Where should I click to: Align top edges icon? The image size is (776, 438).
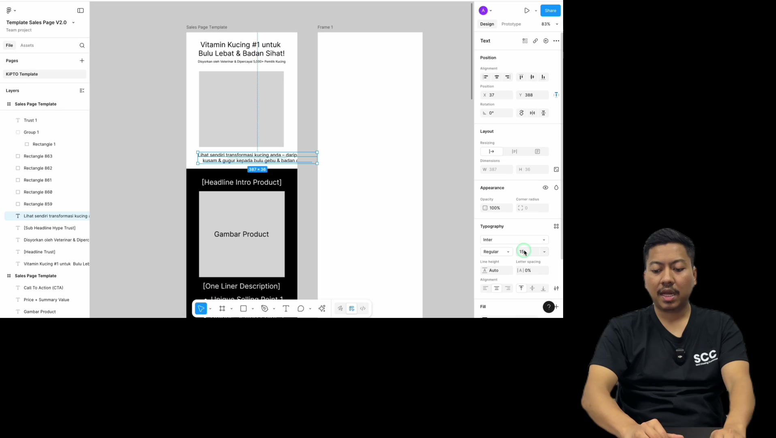(x=521, y=77)
